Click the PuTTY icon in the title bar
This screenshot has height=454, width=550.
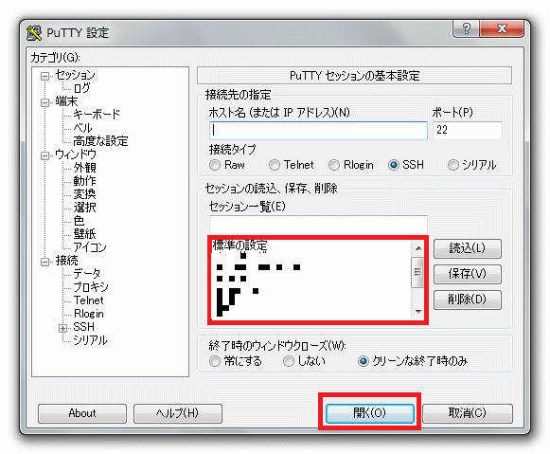[x=34, y=33]
